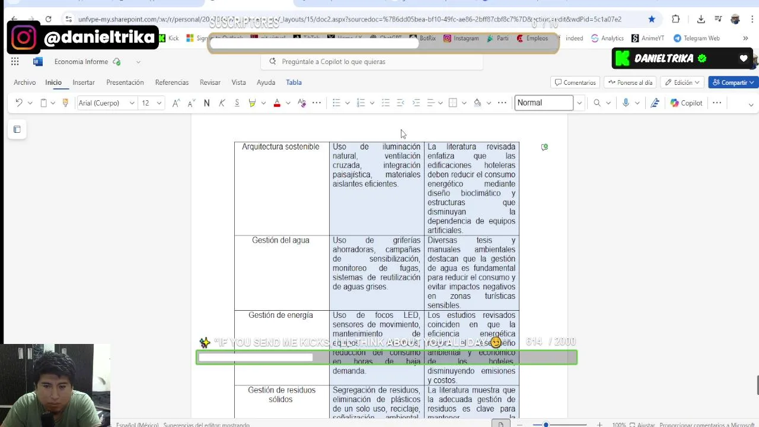The height and width of the screenshot is (427, 759).
Task: Open the Vista tab
Action: click(238, 82)
